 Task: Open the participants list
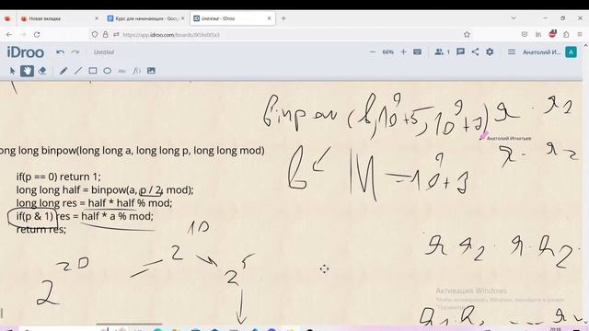(x=442, y=52)
